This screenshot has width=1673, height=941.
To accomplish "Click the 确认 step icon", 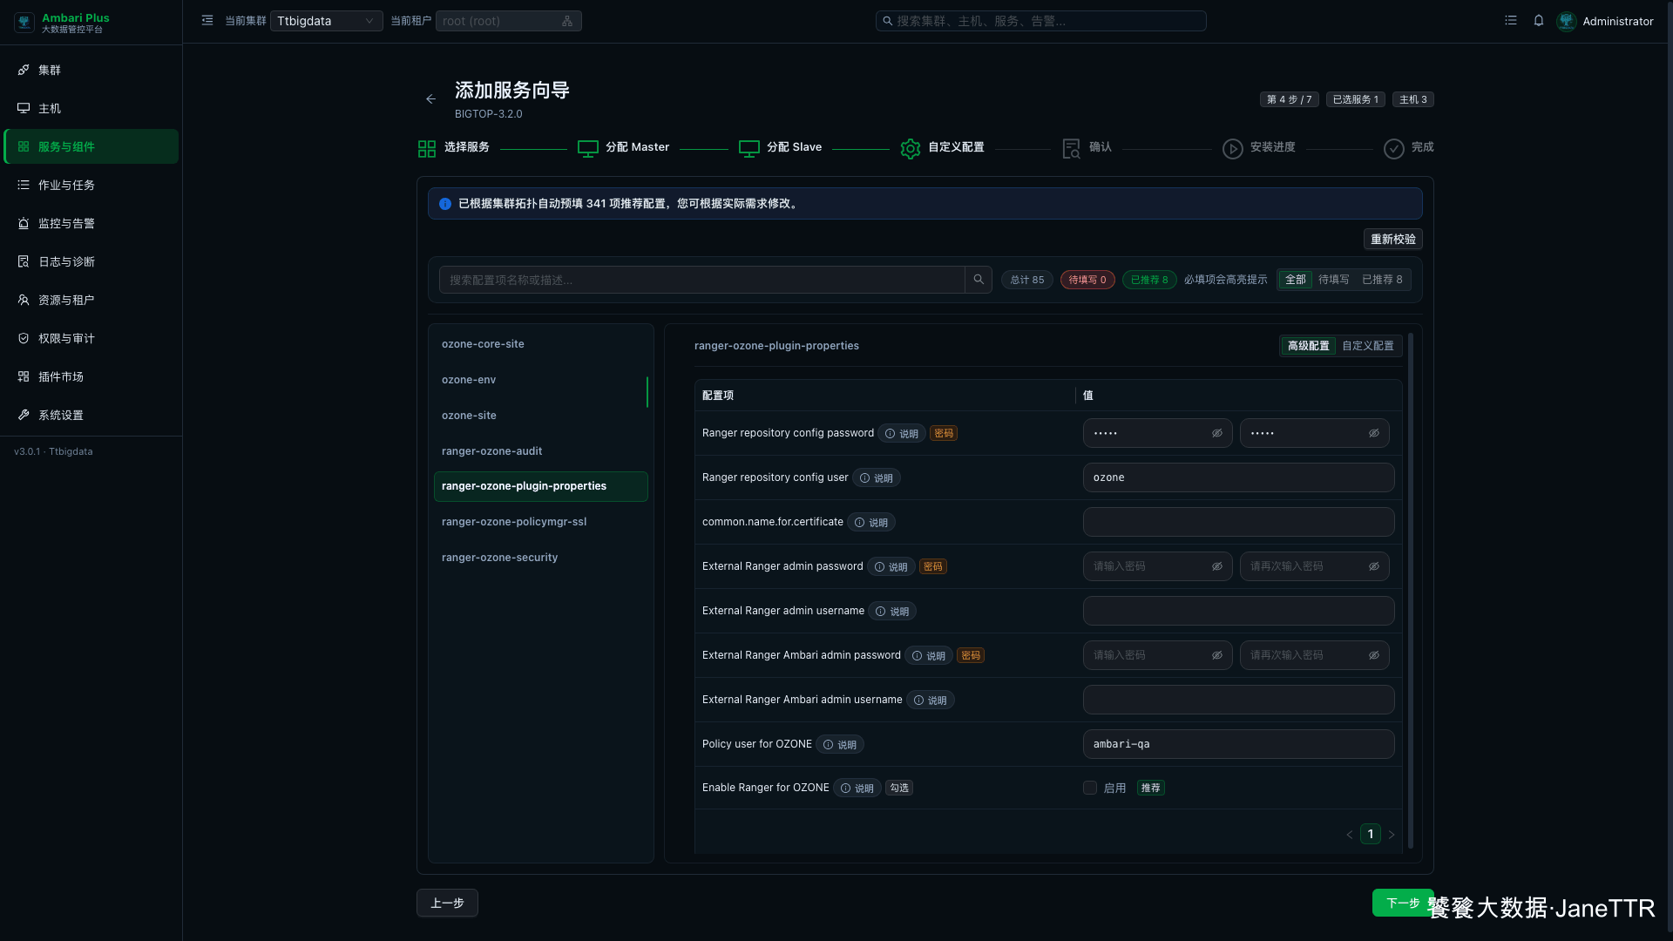I will point(1072,149).
